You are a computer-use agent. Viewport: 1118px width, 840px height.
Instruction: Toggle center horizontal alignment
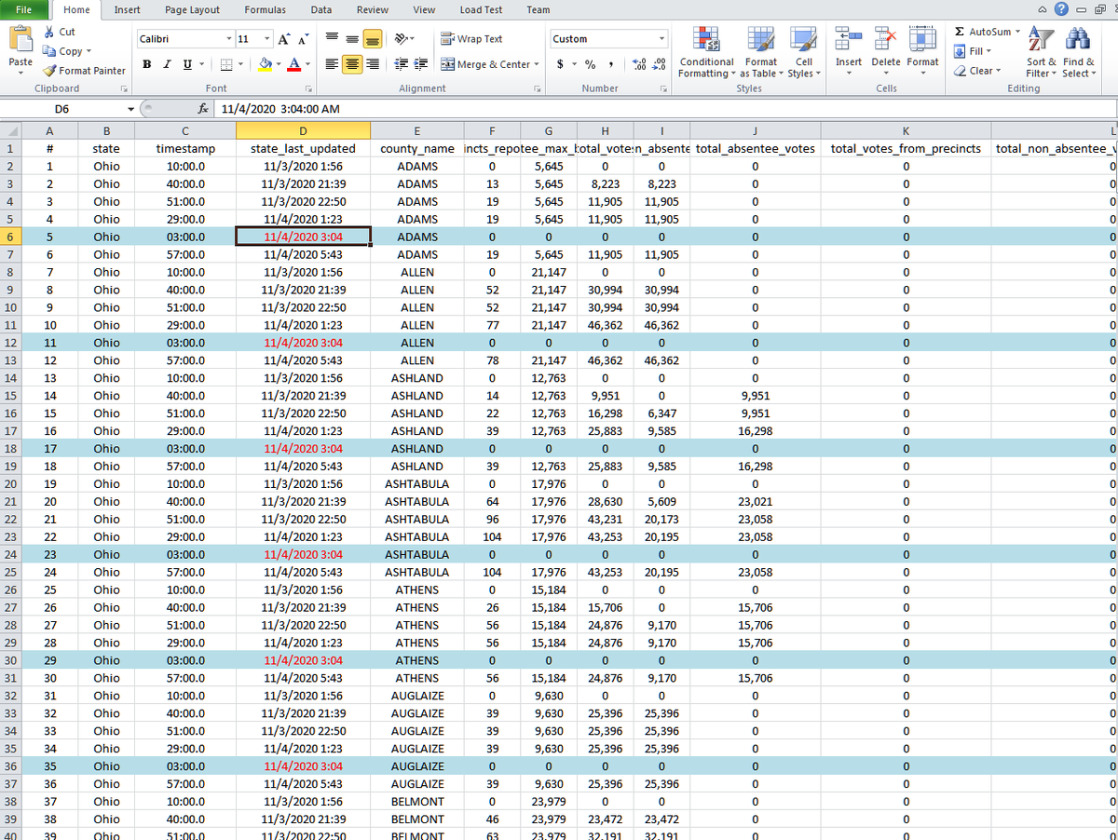[x=351, y=64]
